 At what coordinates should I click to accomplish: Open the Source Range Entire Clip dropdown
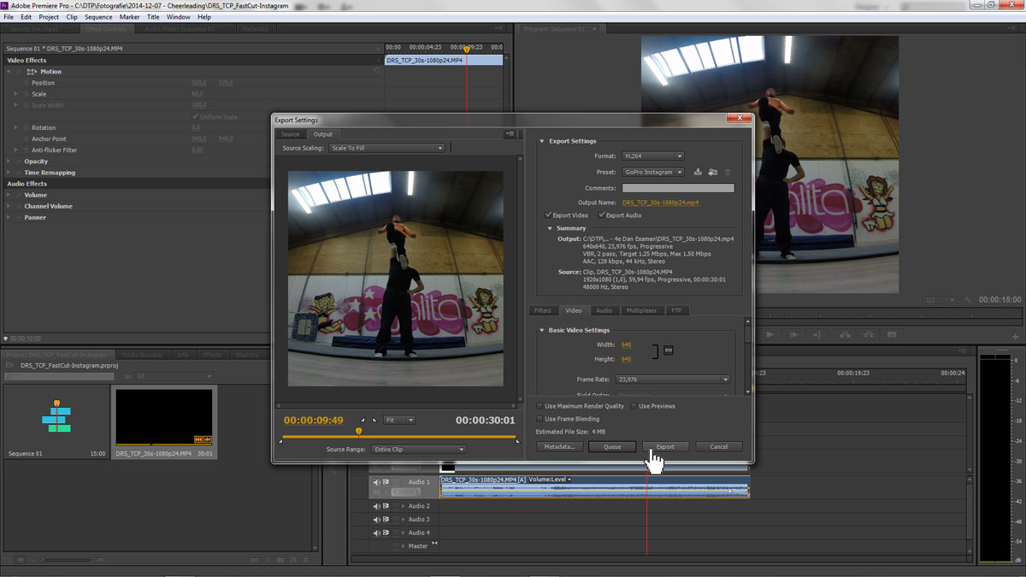point(418,449)
